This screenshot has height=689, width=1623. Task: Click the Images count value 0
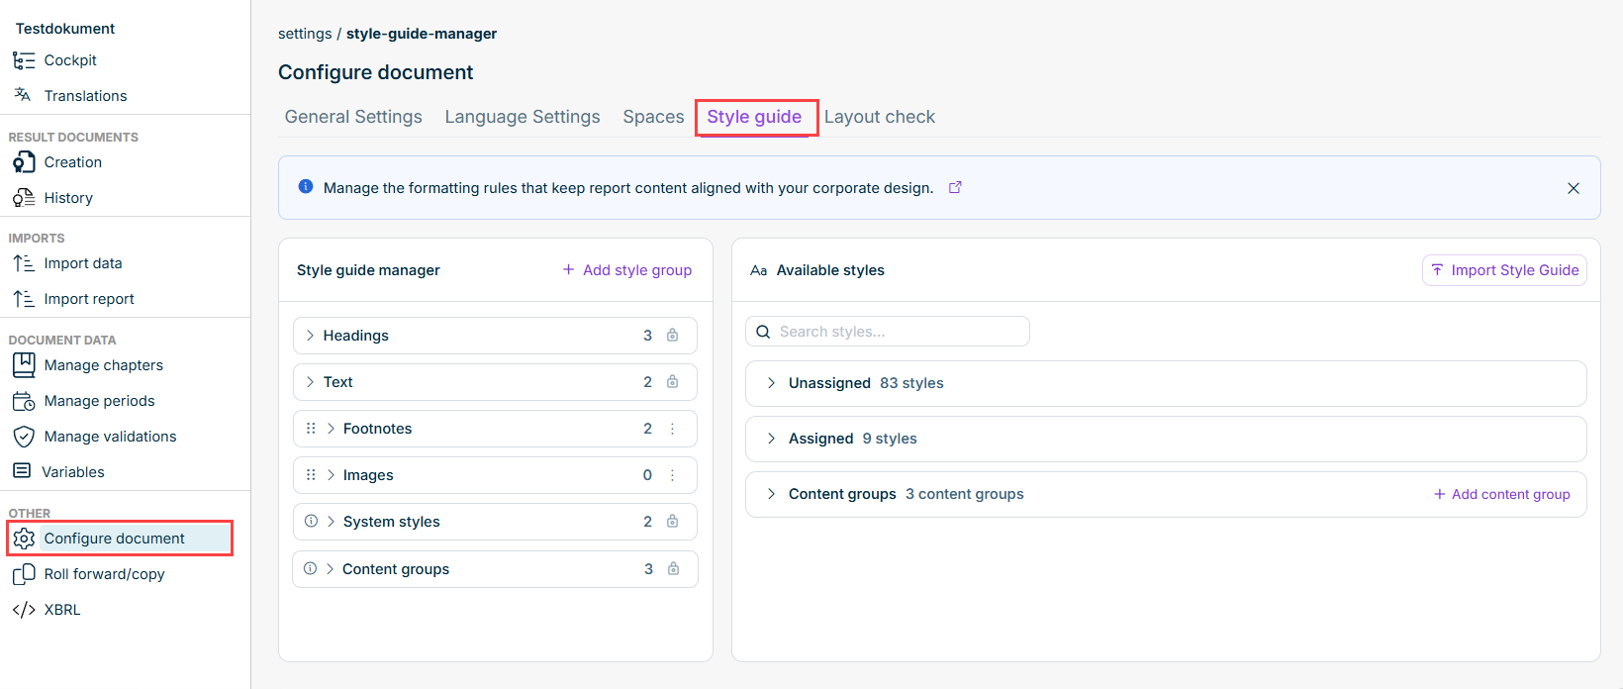[648, 475]
